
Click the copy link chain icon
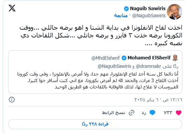pyautogui.click(x=132, y=113)
